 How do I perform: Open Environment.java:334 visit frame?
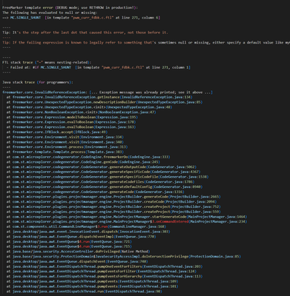click(65, 137)
